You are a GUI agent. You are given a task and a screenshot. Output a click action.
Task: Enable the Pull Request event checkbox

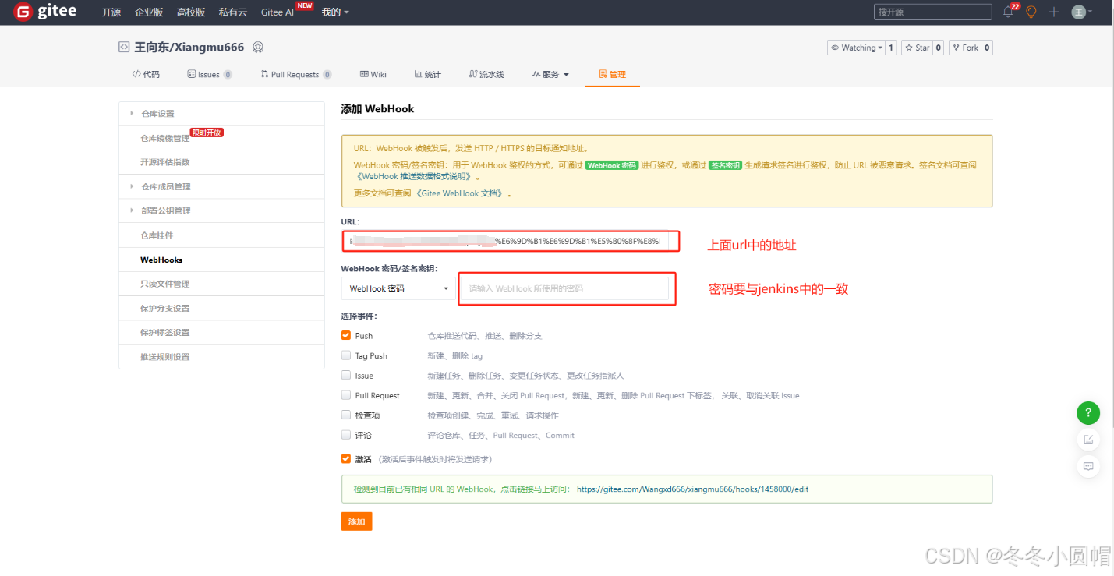pos(346,395)
